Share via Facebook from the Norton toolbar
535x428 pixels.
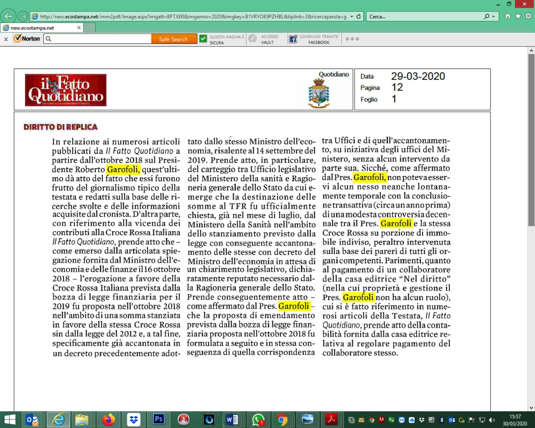(314, 39)
